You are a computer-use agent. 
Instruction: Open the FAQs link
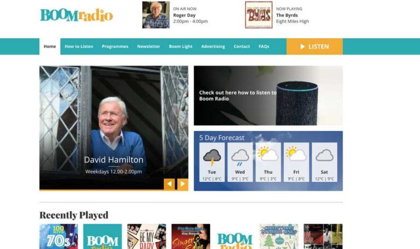pos(264,46)
